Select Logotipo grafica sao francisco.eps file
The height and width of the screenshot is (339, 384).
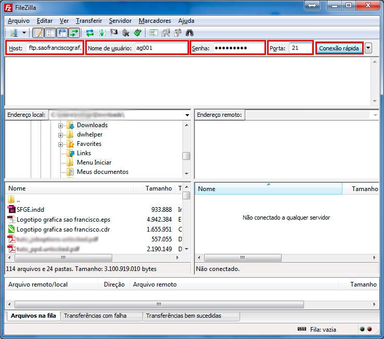coord(93,220)
